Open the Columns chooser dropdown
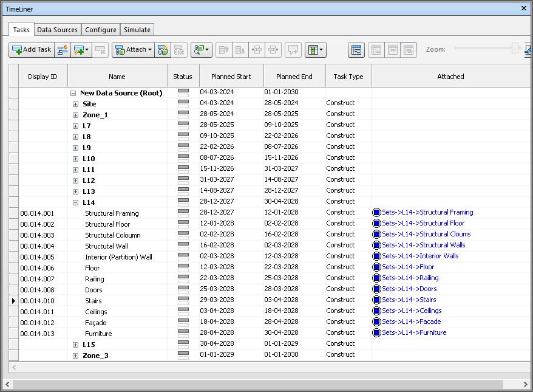 tap(315, 50)
